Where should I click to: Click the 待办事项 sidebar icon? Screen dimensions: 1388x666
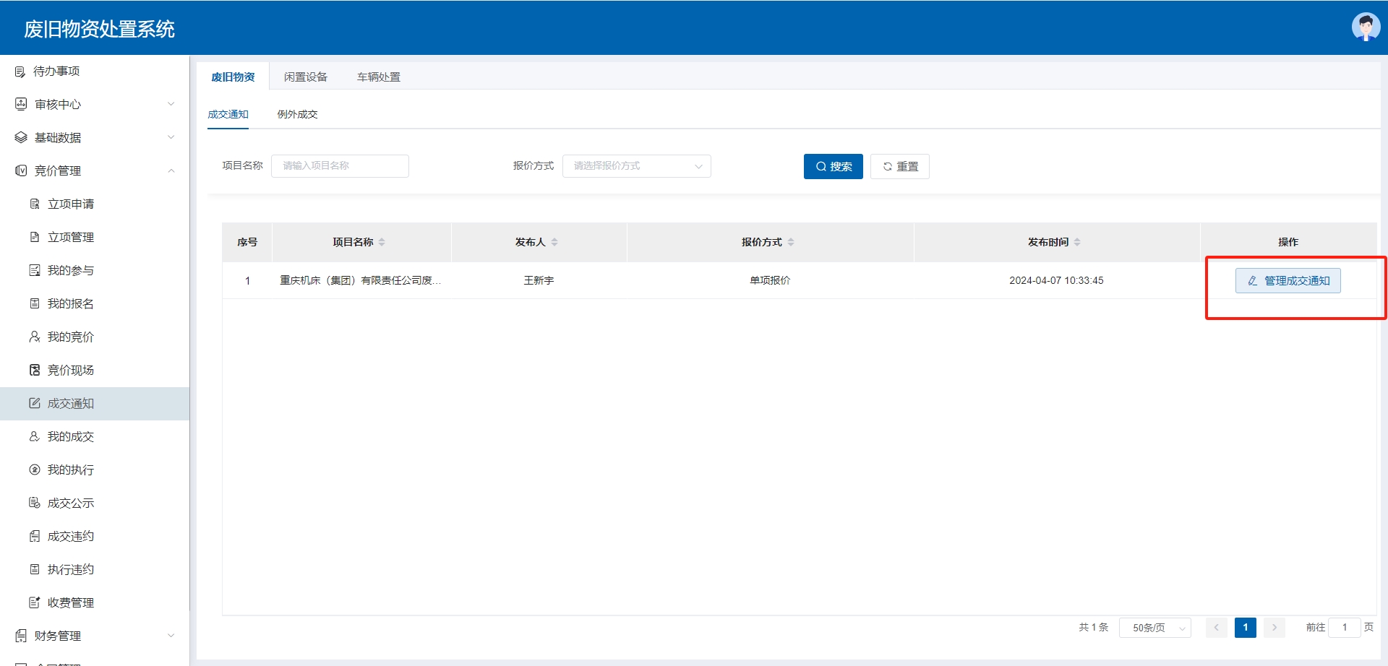(x=20, y=72)
